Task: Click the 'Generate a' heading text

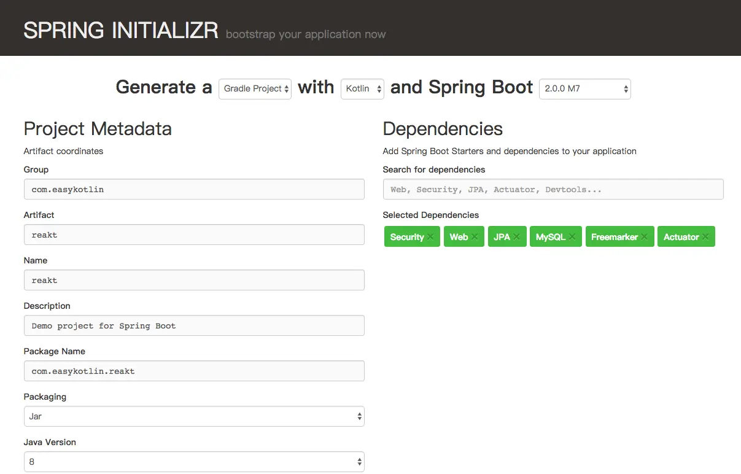Action: point(164,87)
